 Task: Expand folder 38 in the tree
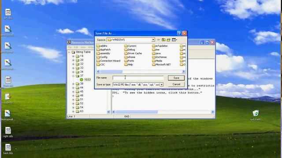coord(73,84)
